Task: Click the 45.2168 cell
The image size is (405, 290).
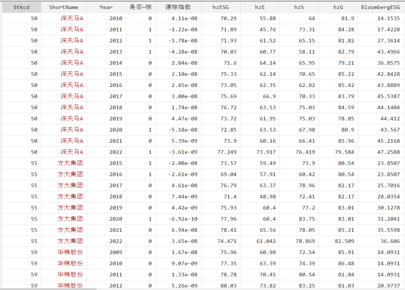Action: [381, 141]
